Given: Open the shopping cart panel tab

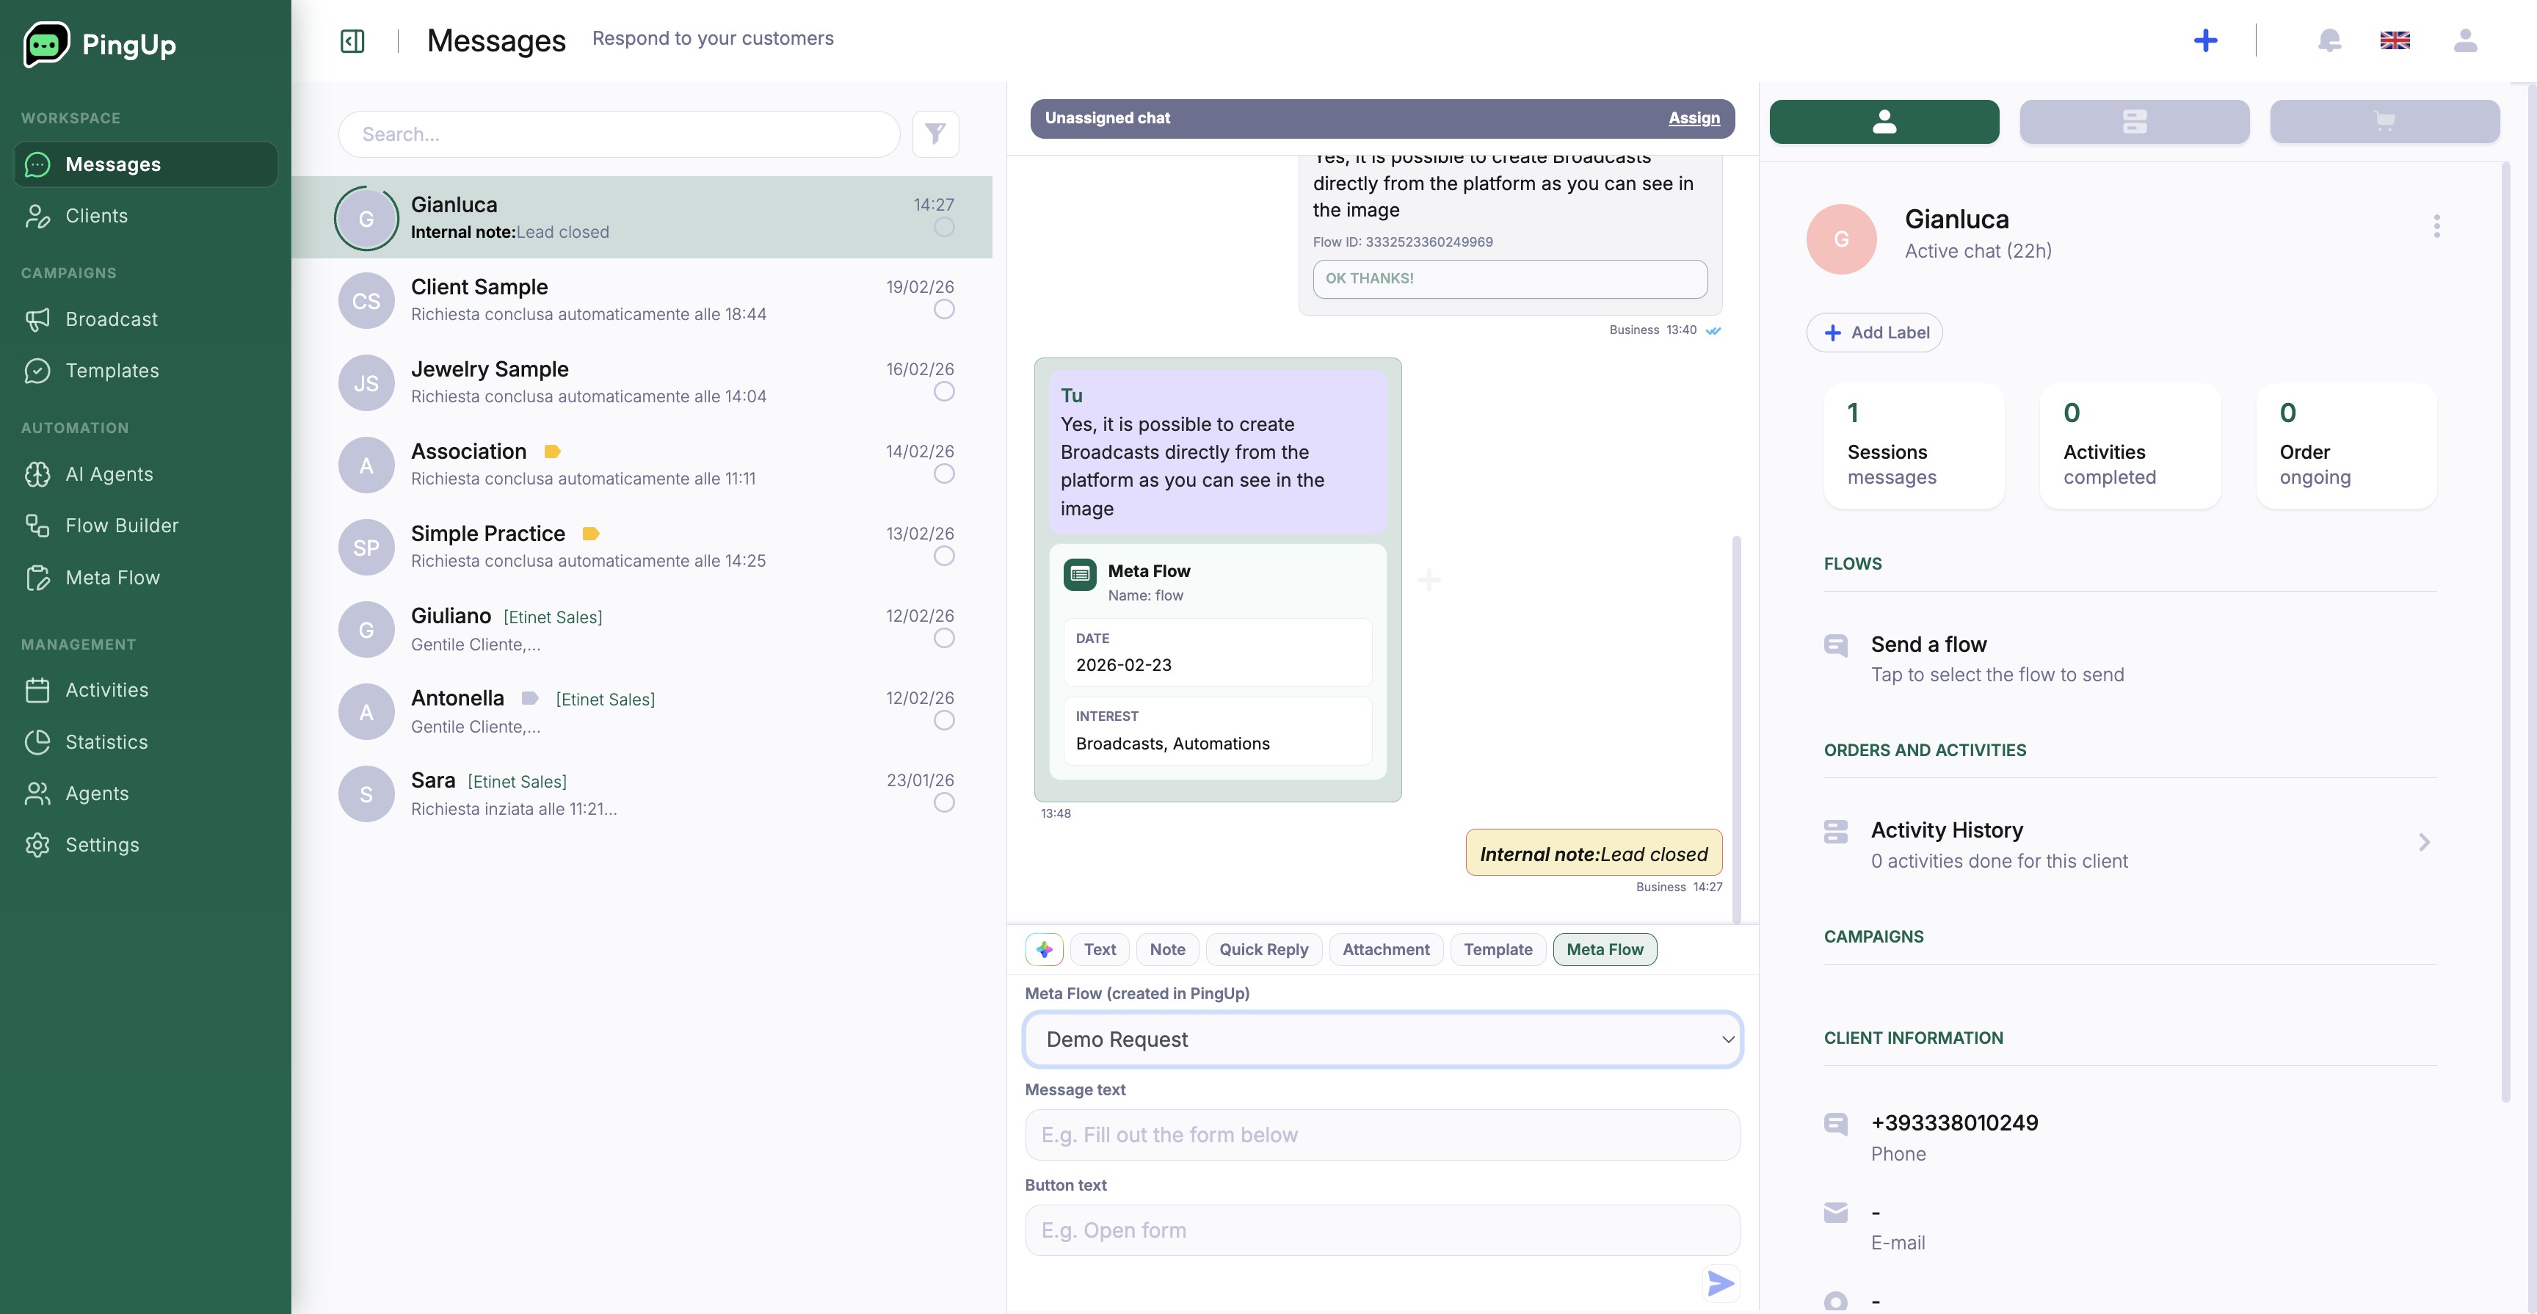Looking at the screenshot, I should coord(2384,121).
